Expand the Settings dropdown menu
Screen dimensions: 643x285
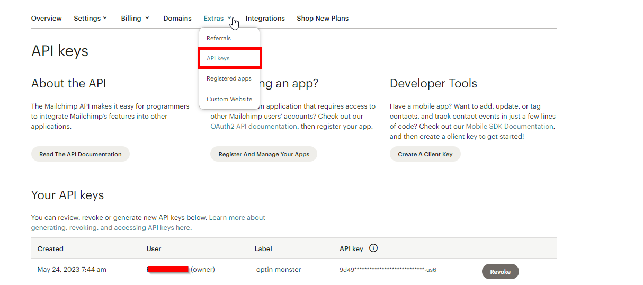(x=90, y=18)
